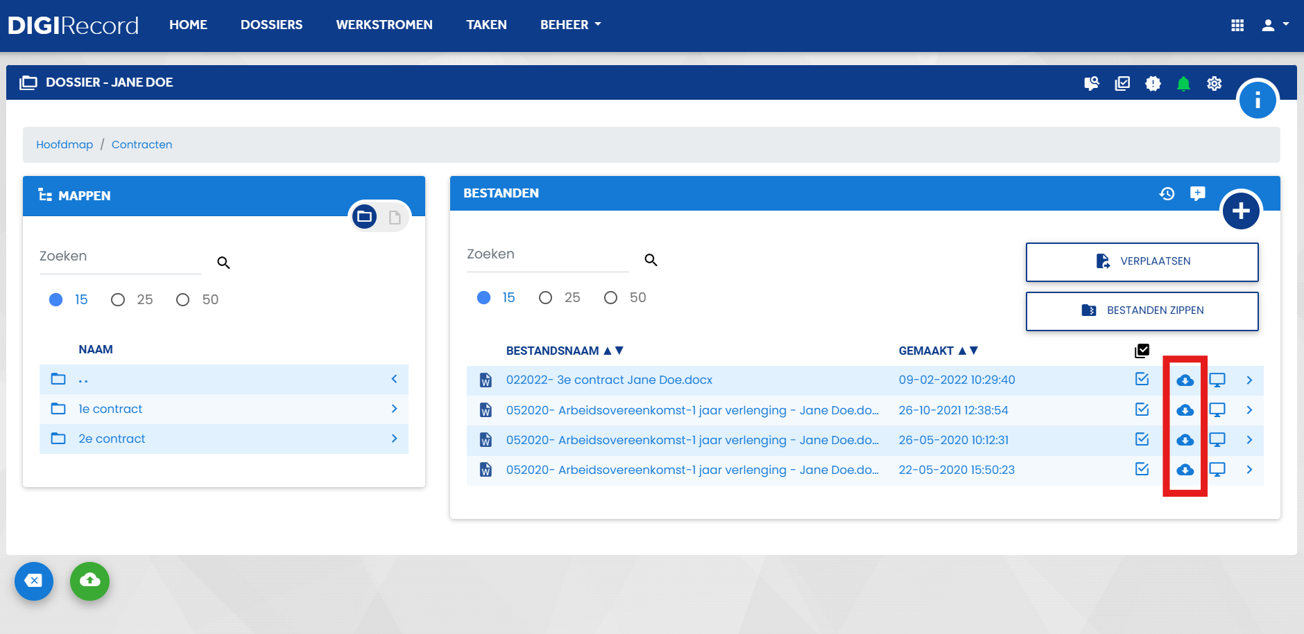Click the BESTANDEN ZIPPEN button

(x=1142, y=311)
